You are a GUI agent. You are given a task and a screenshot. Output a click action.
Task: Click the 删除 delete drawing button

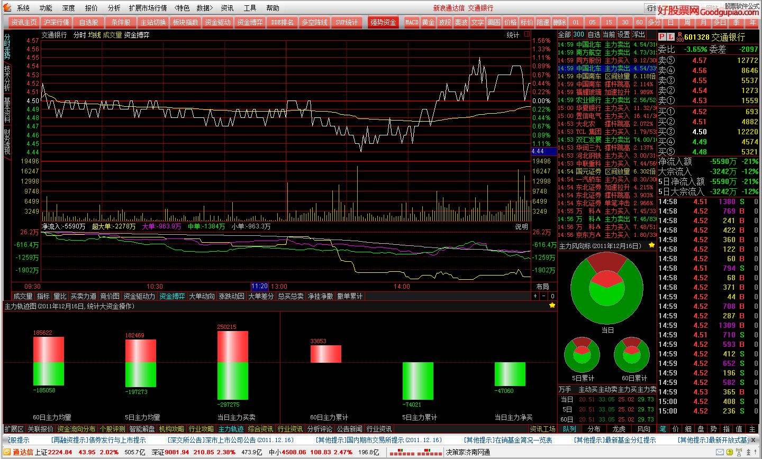[x=559, y=22]
